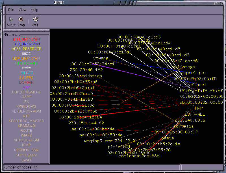
Task: Select ICMP in the Protocols legend
Action: [x=26, y=145]
